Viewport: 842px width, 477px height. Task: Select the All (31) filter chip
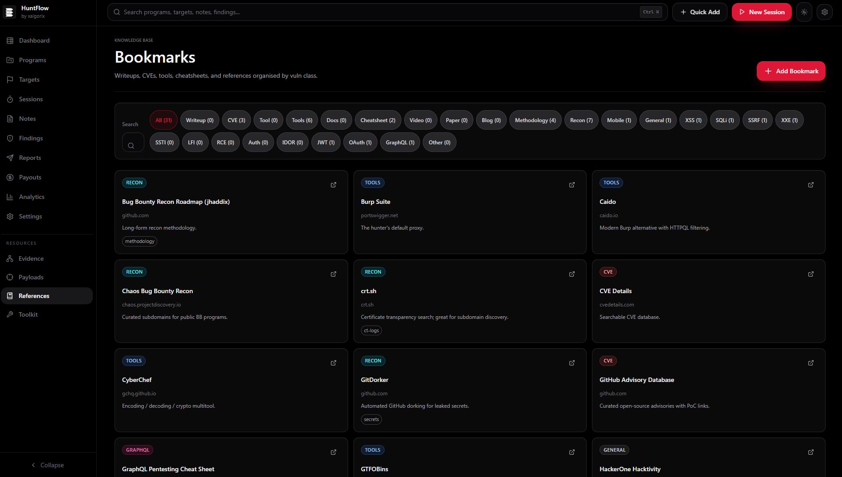[163, 120]
